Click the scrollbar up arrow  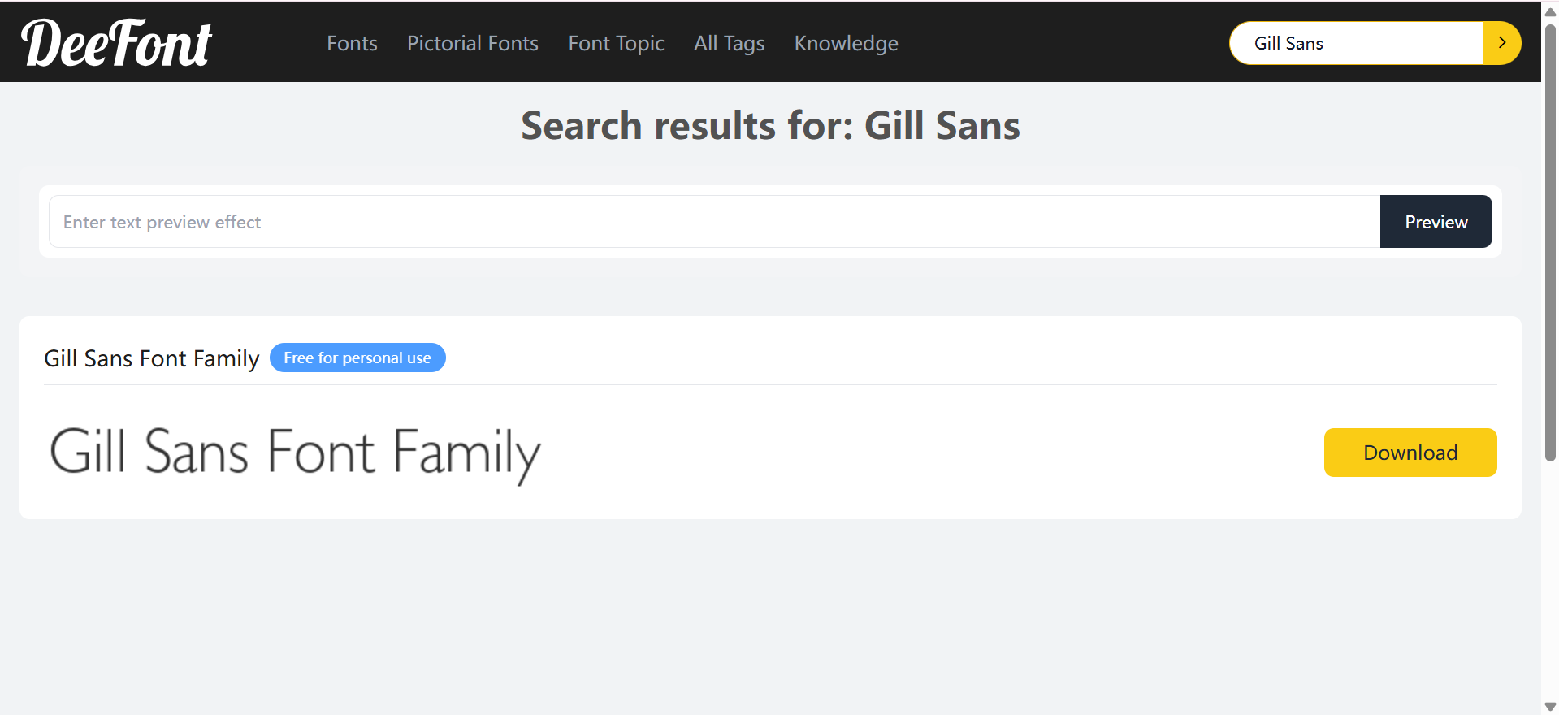point(1548,11)
